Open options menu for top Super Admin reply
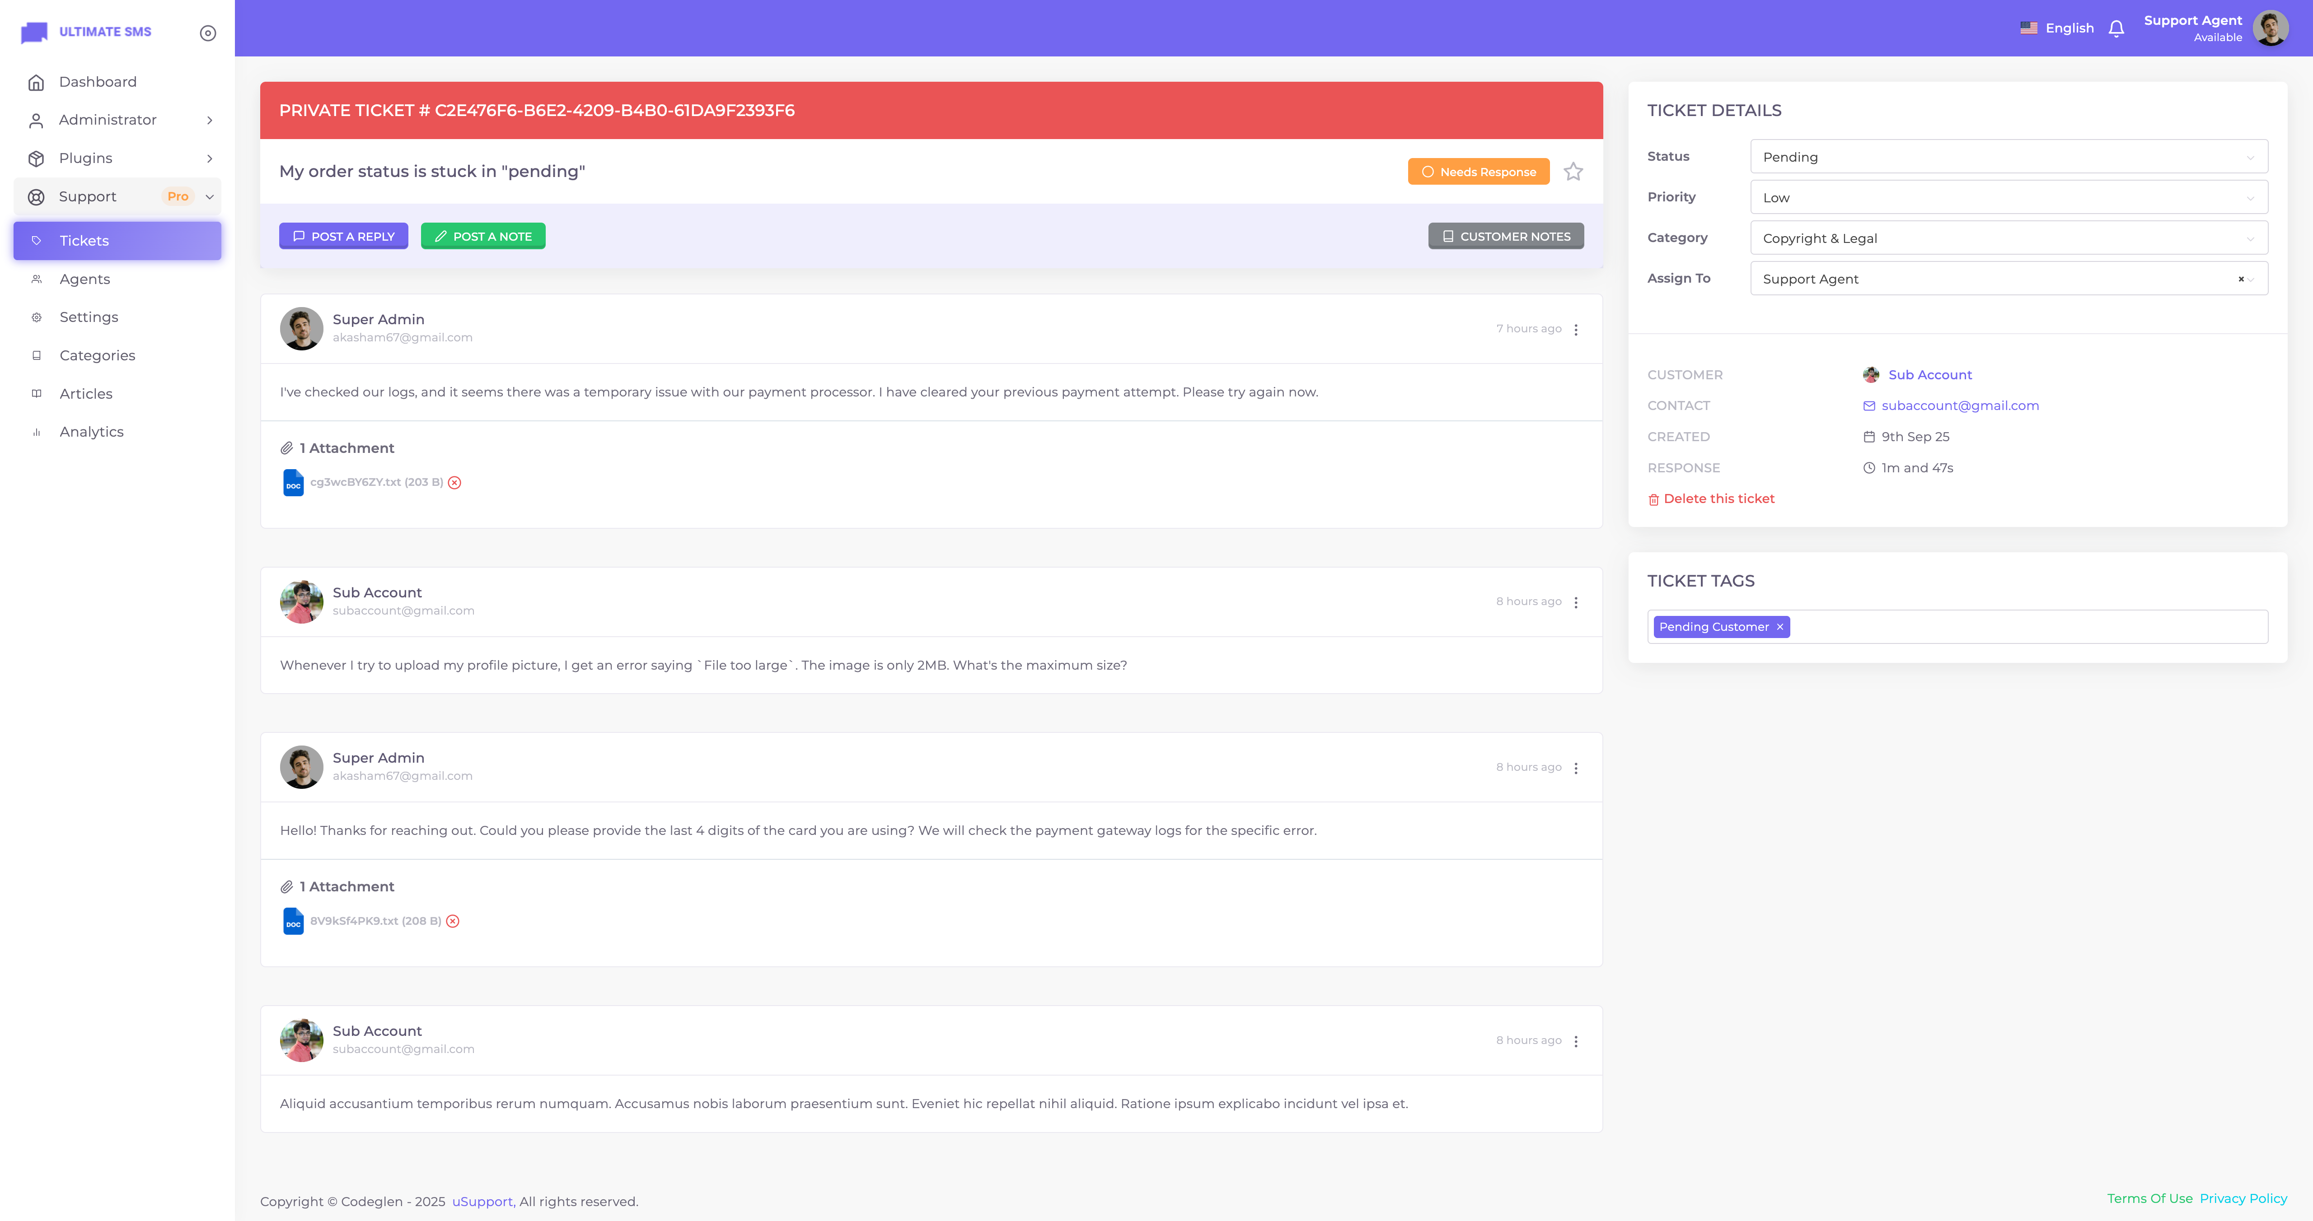The width and height of the screenshot is (2313, 1221). (x=1576, y=330)
